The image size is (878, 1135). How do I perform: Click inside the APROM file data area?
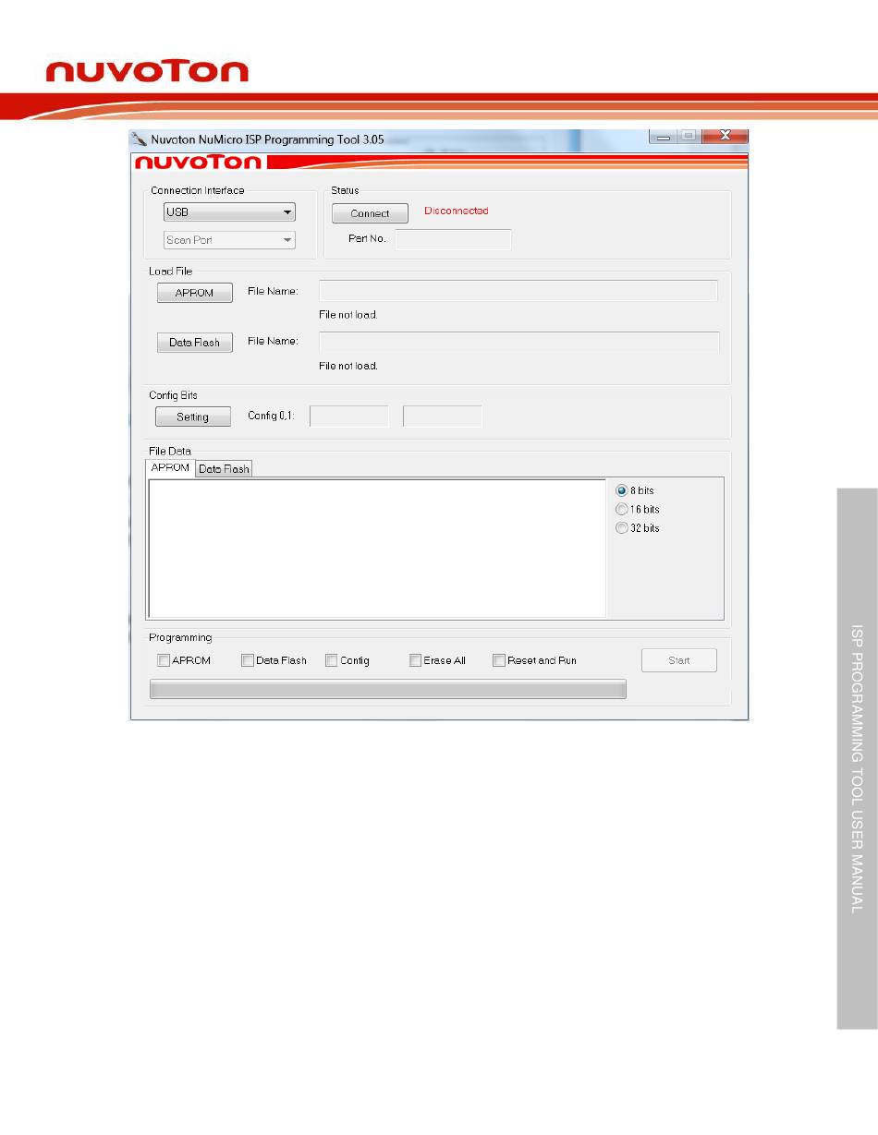click(377, 548)
